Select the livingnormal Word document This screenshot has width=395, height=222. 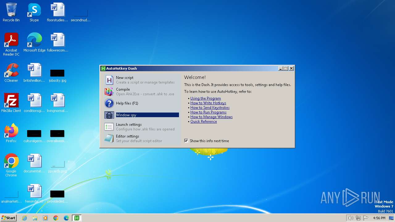click(57, 103)
